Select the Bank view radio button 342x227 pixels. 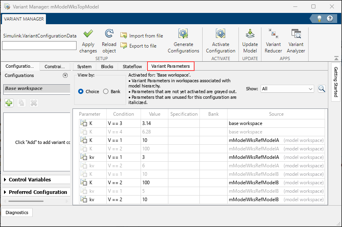(106, 92)
